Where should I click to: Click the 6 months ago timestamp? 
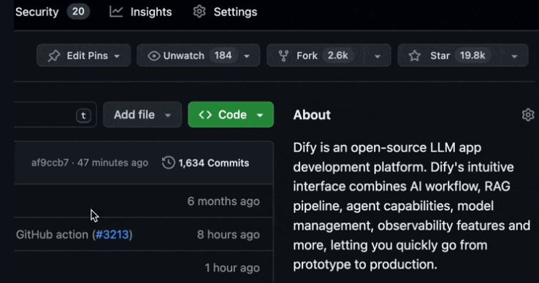tap(223, 201)
